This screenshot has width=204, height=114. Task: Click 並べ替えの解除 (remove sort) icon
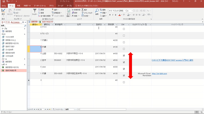(x=39, y=16)
